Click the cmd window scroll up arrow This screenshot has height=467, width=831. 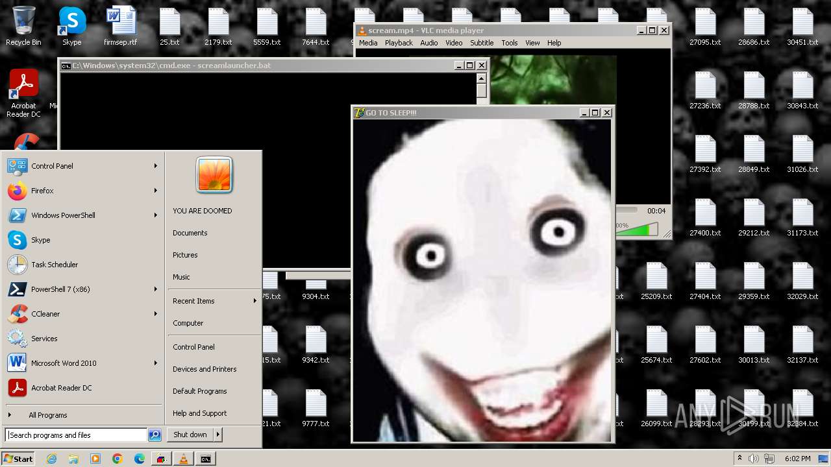coord(481,78)
